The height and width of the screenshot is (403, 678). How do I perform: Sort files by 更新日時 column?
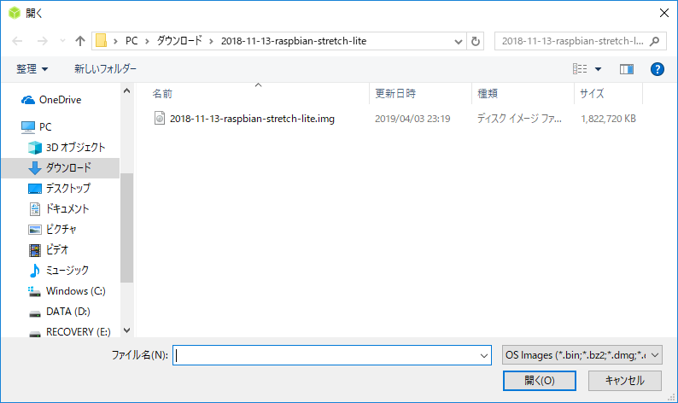point(395,93)
